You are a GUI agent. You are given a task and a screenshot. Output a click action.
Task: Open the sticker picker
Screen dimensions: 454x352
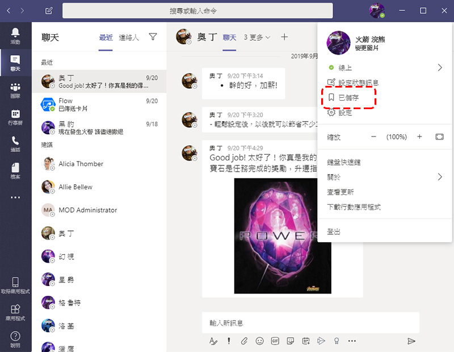(x=291, y=341)
